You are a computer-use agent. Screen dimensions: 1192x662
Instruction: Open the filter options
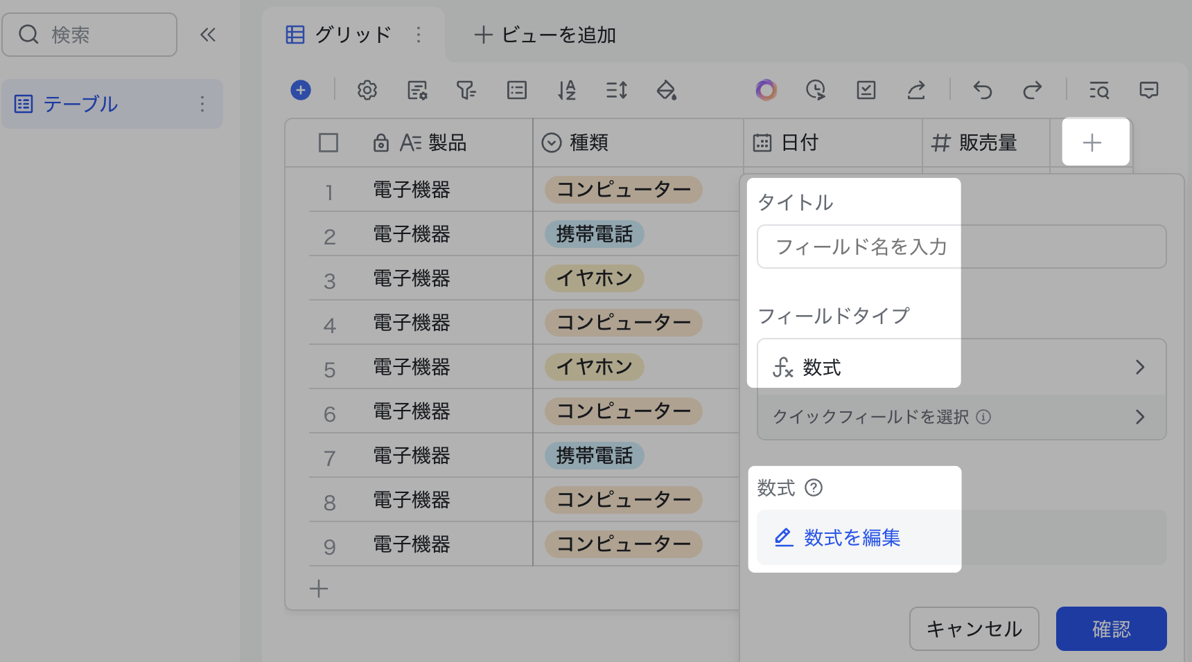coord(466,90)
